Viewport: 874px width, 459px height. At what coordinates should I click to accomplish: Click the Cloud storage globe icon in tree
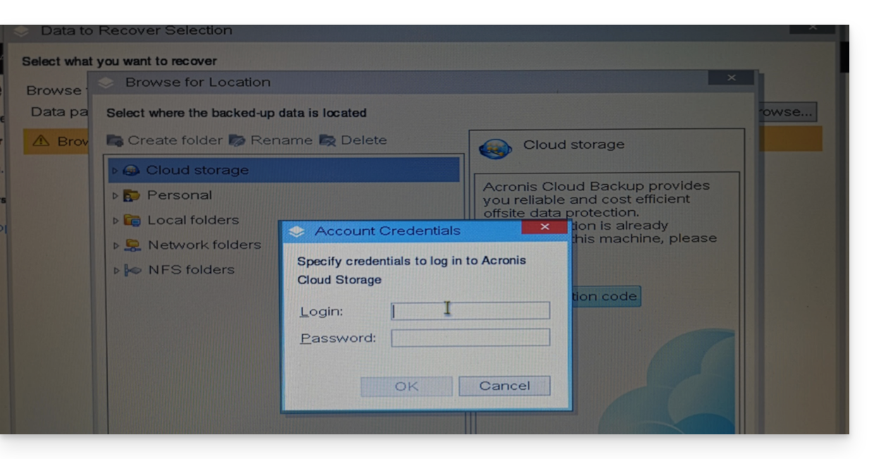[x=131, y=171]
